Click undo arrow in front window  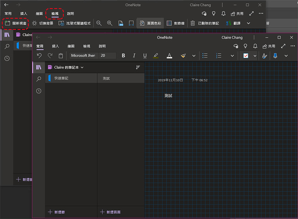[x=39, y=55]
